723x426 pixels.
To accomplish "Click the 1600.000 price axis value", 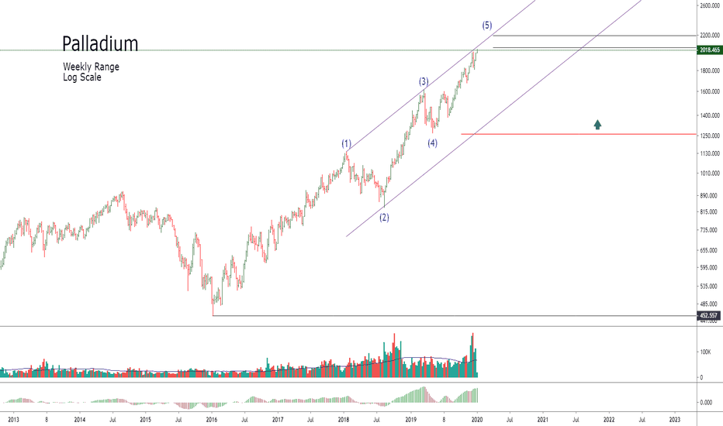I will tap(710, 91).
